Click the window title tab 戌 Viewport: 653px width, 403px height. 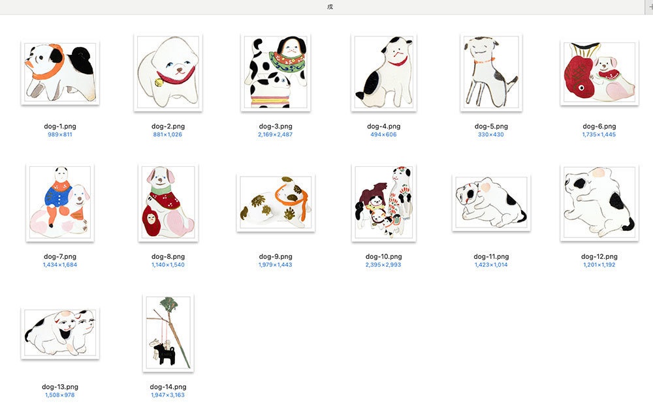[330, 7]
